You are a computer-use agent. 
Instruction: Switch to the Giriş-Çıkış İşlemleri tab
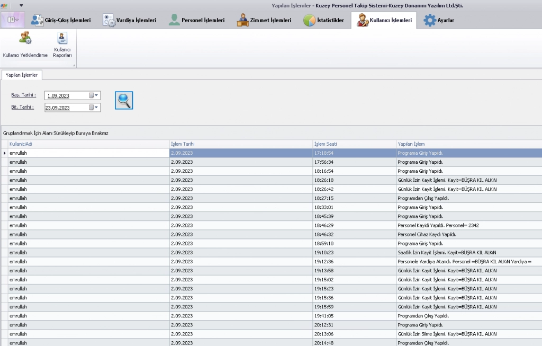[60, 20]
